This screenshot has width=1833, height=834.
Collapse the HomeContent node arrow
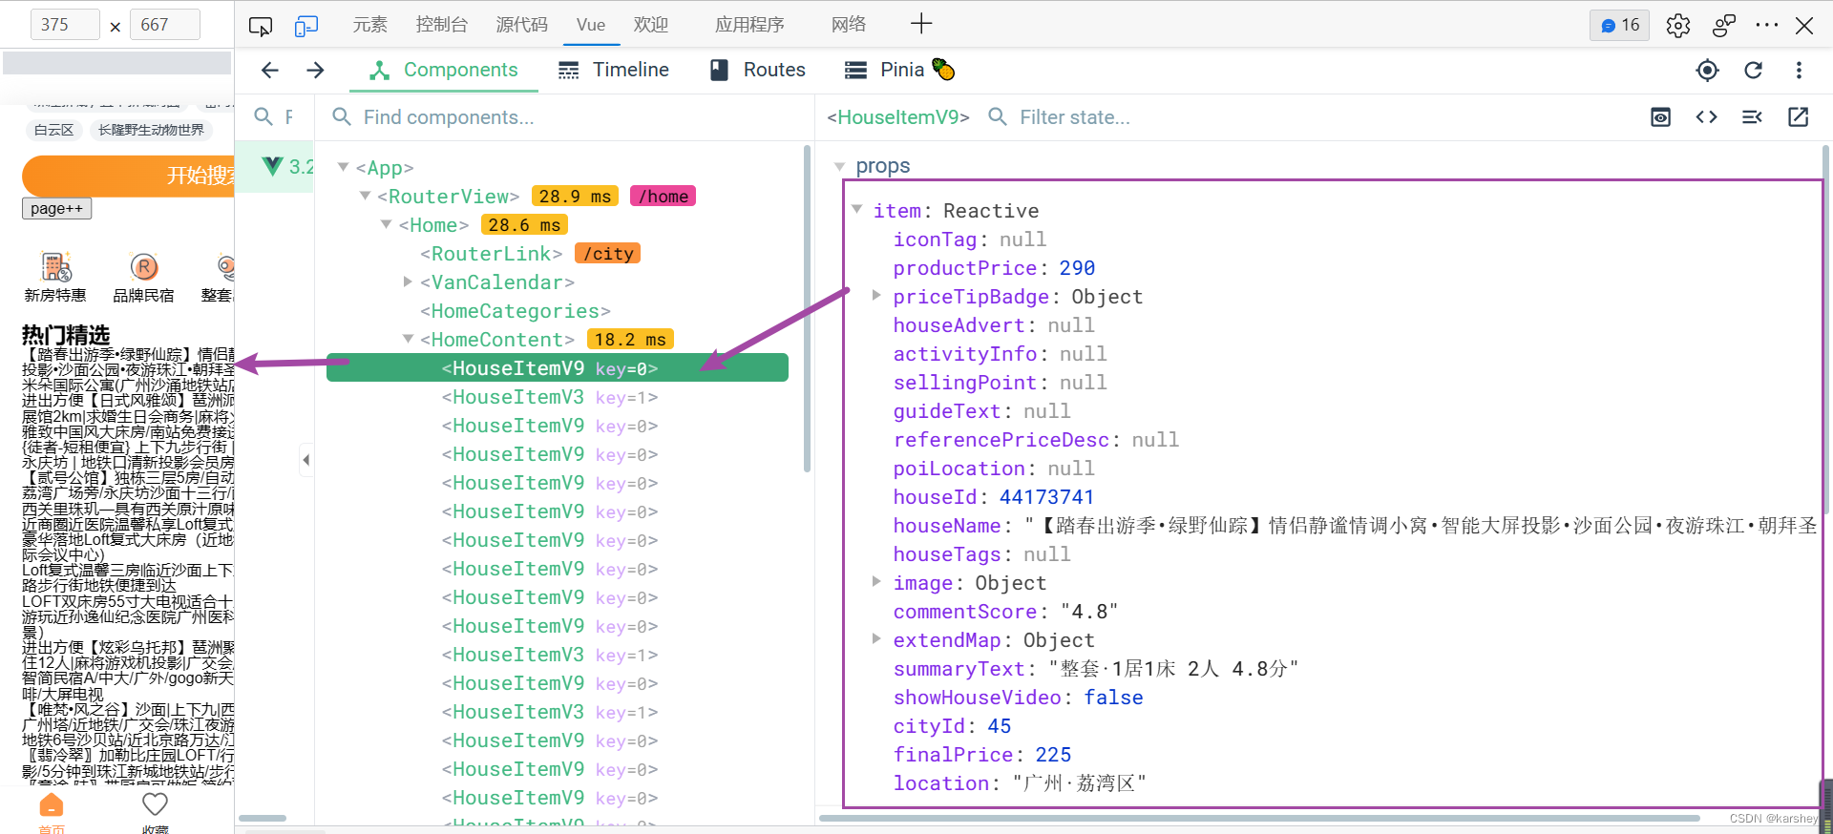tap(408, 339)
